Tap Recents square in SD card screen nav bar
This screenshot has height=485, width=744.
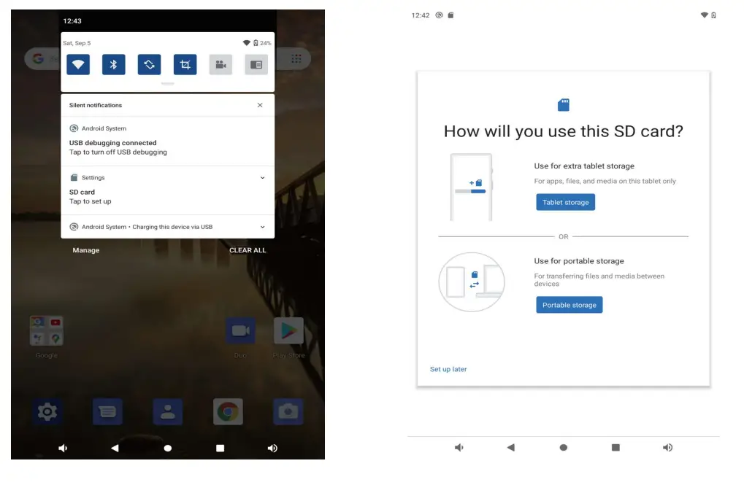click(x=616, y=448)
